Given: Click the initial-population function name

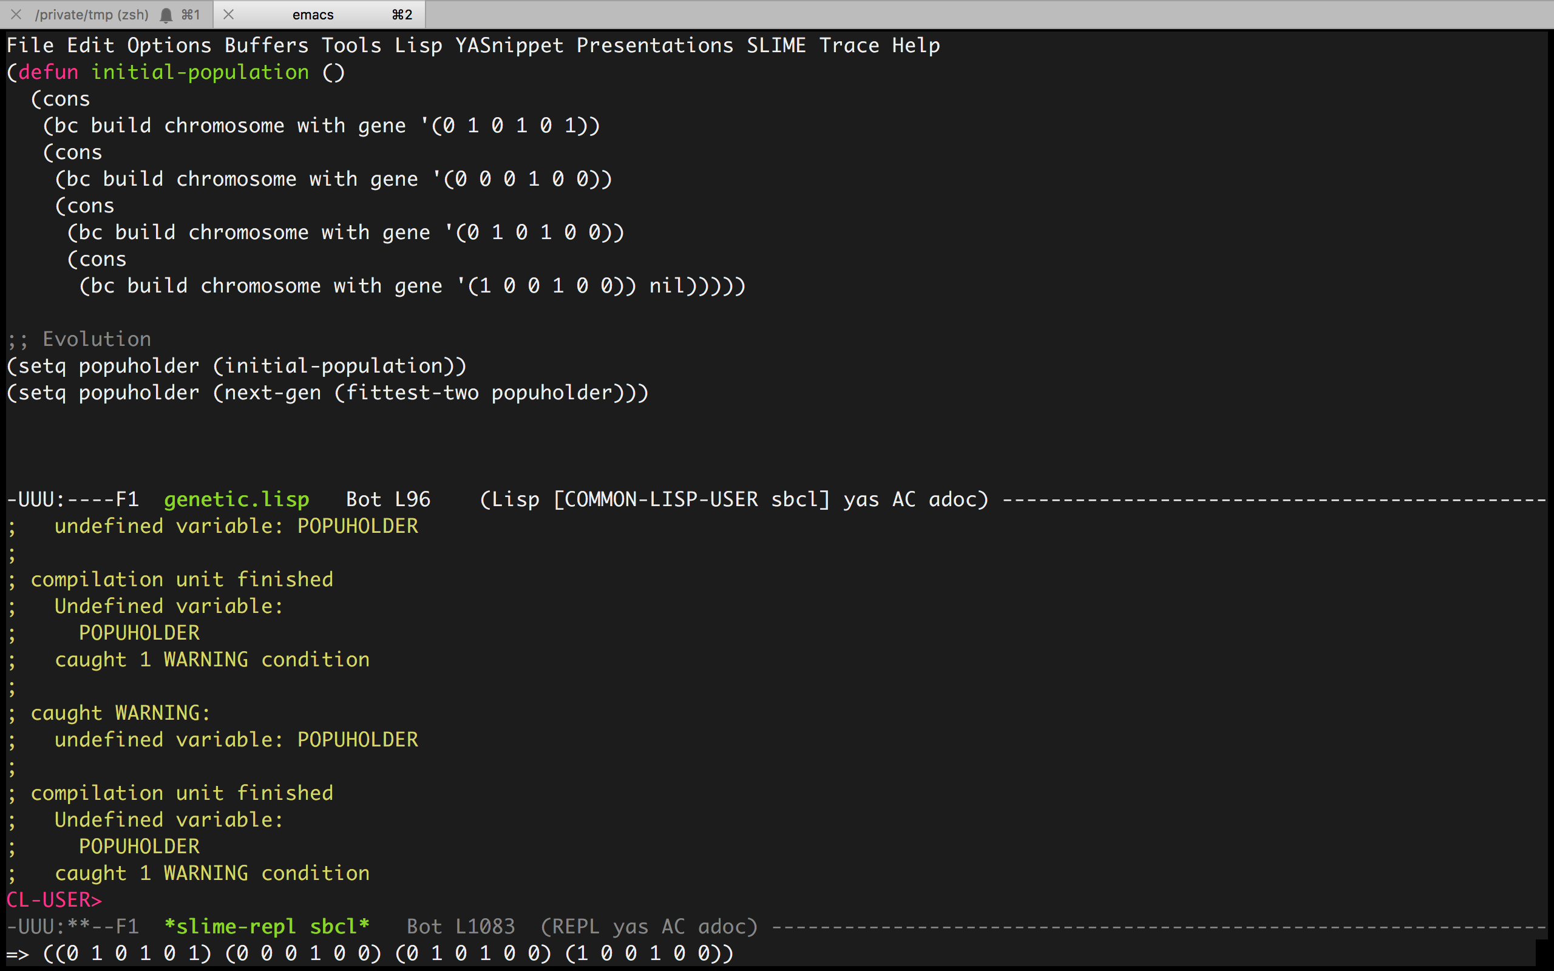Looking at the screenshot, I should pos(200,72).
